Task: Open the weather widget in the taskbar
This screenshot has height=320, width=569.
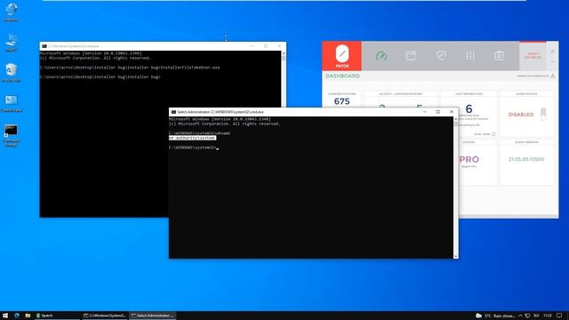Action: click(x=495, y=316)
